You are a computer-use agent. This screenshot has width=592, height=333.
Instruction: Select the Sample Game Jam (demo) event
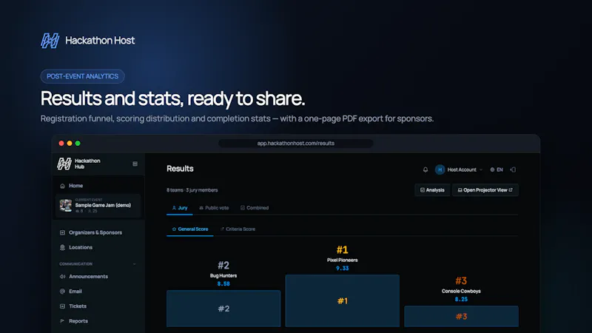point(98,206)
